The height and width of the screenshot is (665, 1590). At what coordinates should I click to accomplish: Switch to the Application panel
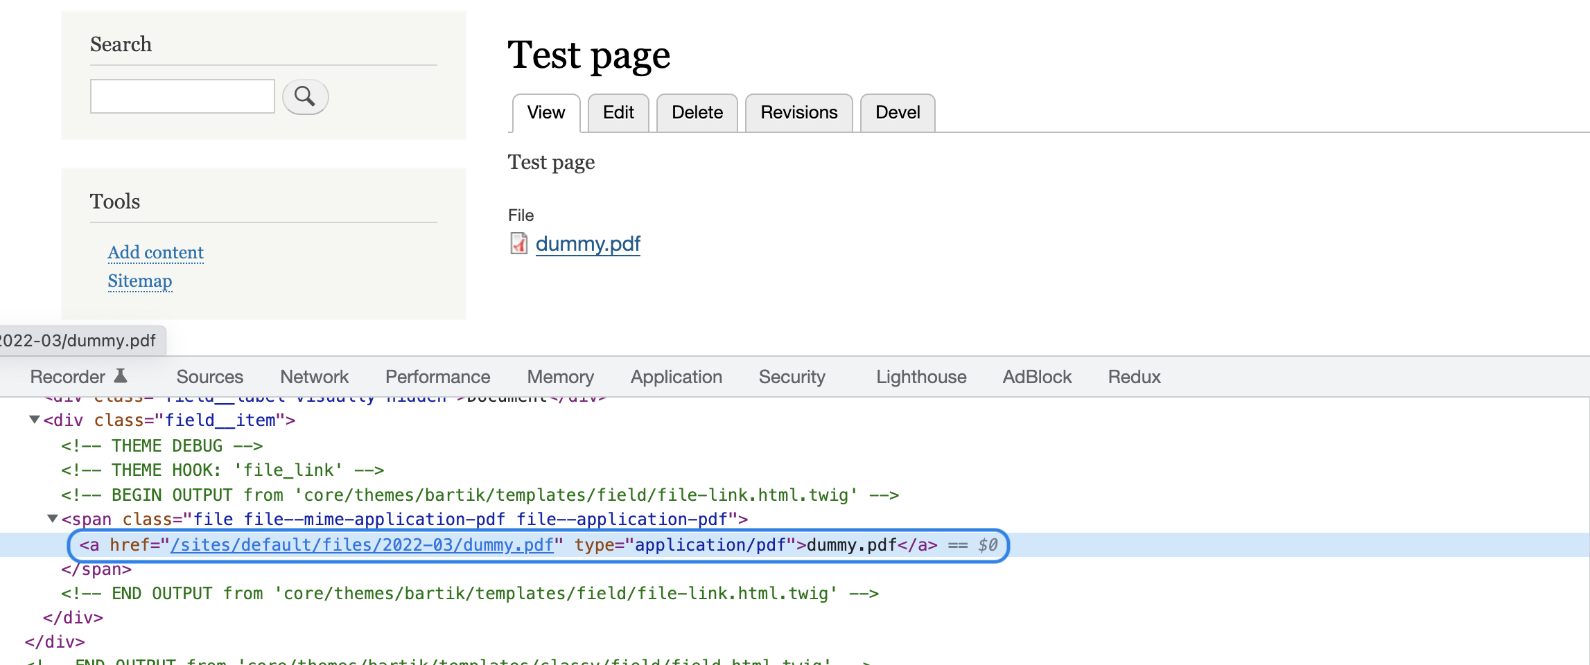(676, 377)
